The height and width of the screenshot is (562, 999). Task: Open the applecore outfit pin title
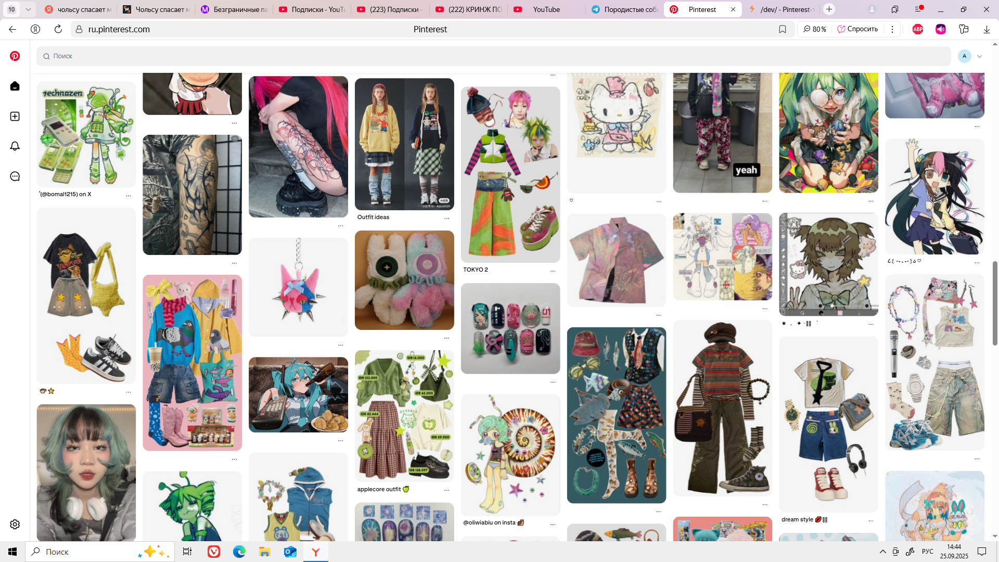pos(379,489)
